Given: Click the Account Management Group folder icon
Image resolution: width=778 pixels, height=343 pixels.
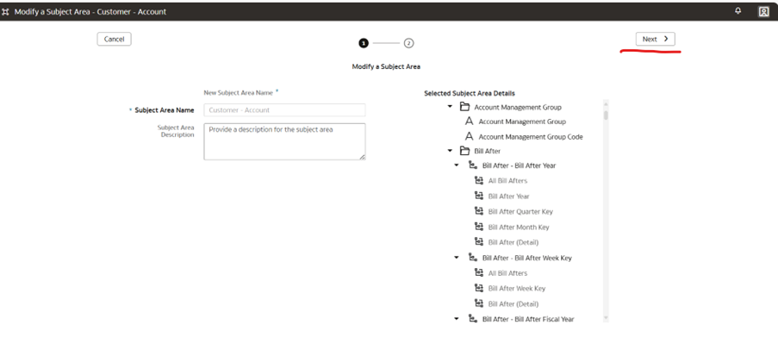Looking at the screenshot, I should 465,107.
